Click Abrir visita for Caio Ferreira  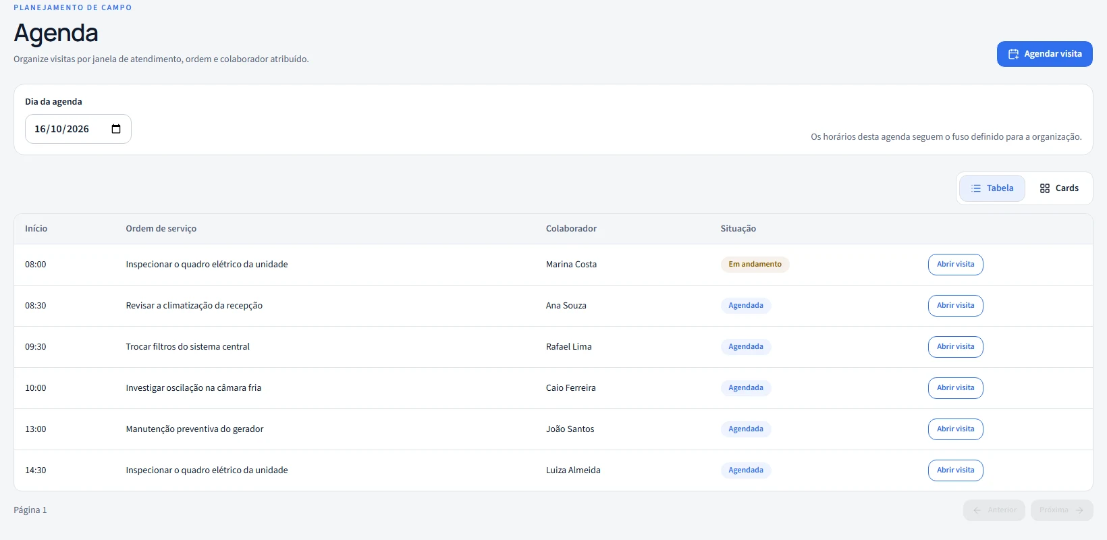point(955,388)
